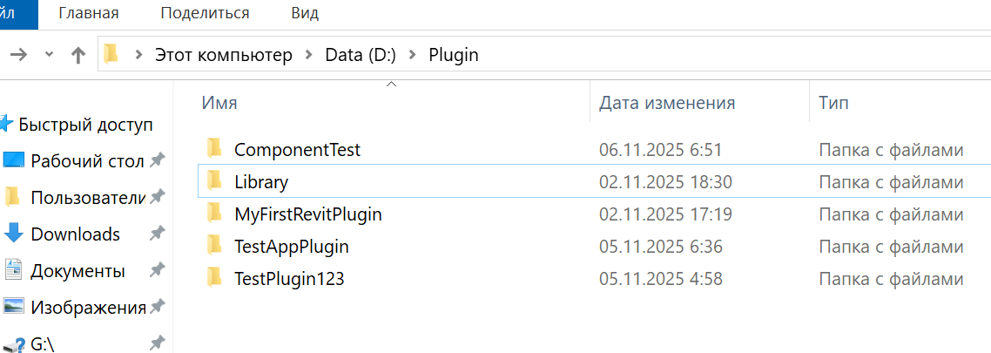
Task: Open recent locations dropdown arrow
Action: 49,55
